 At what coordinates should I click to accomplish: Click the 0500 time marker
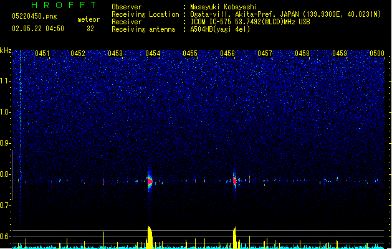(377, 54)
